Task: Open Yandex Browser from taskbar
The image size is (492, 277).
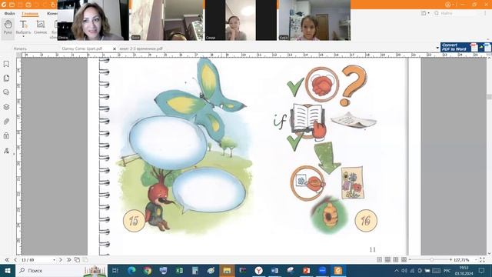Action: pyautogui.click(x=258, y=270)
